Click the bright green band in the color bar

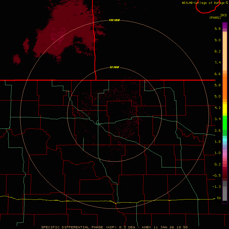(225, 122)
